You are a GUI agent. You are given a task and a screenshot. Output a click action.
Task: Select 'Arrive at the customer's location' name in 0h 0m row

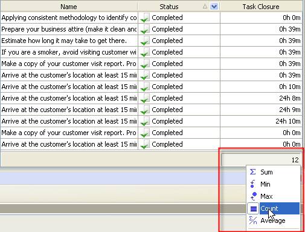[x=69, y=144]
